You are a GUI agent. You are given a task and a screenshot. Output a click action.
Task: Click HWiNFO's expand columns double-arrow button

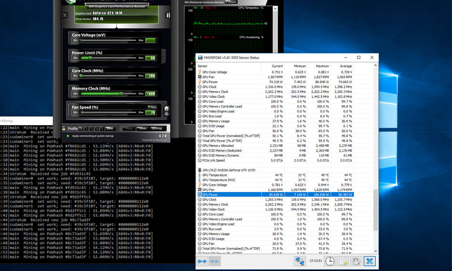pyautogui.click(x=202, y=261)
